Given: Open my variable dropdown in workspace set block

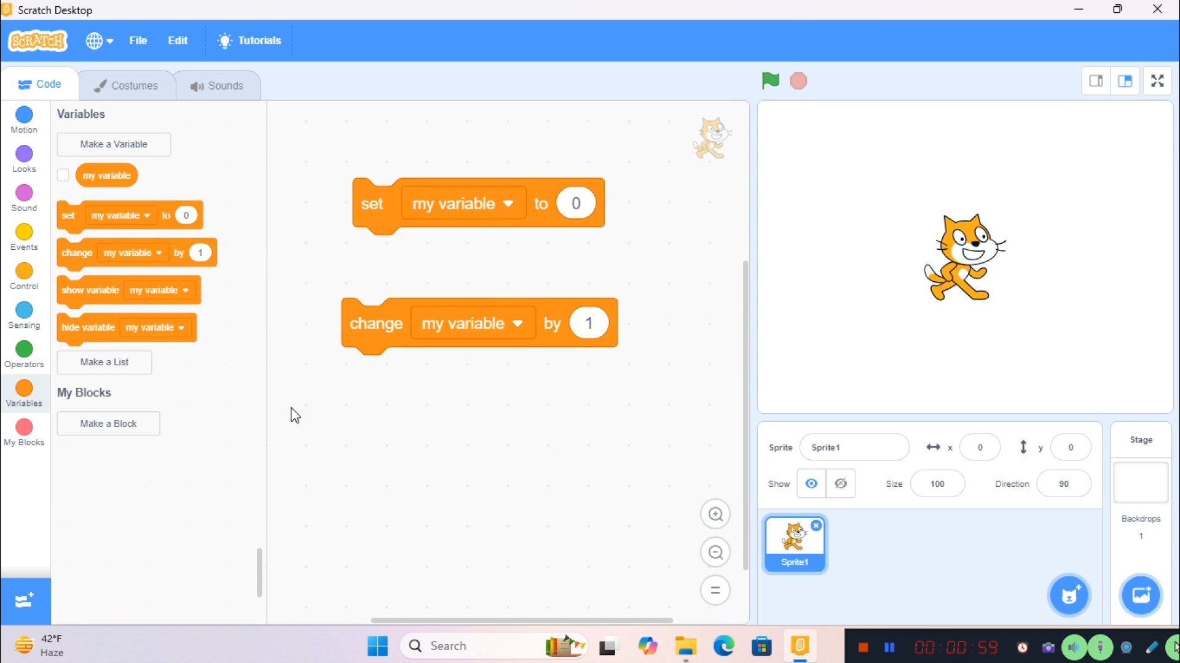Looking at the screenshot, I should click(463, 203).
